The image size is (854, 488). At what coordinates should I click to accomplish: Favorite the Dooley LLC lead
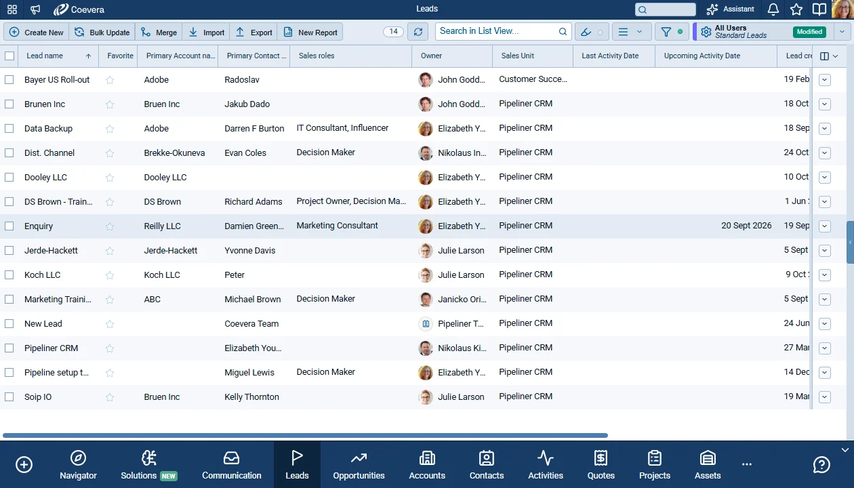[x=110, y=178]
